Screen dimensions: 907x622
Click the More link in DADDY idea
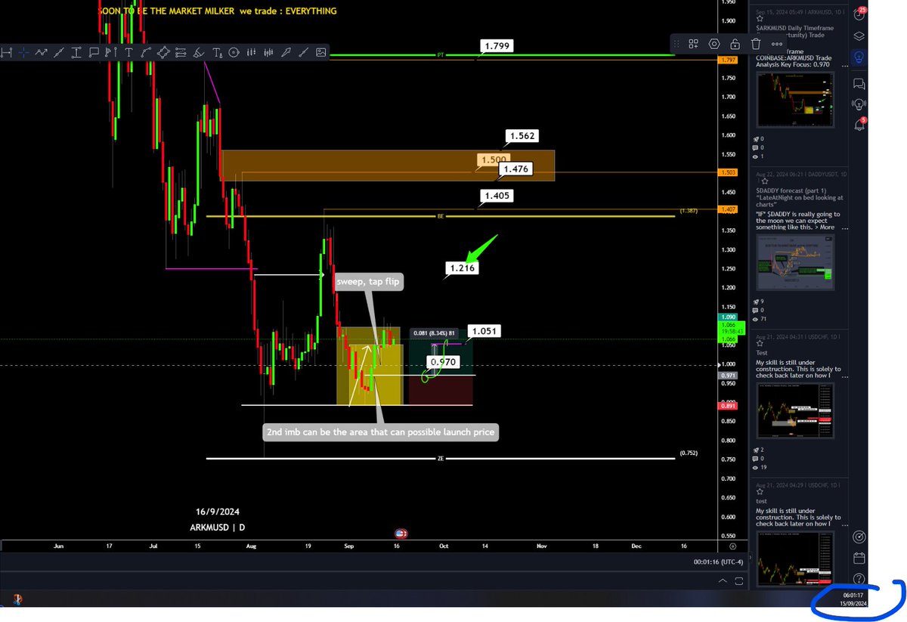click(x=827, y=227)
